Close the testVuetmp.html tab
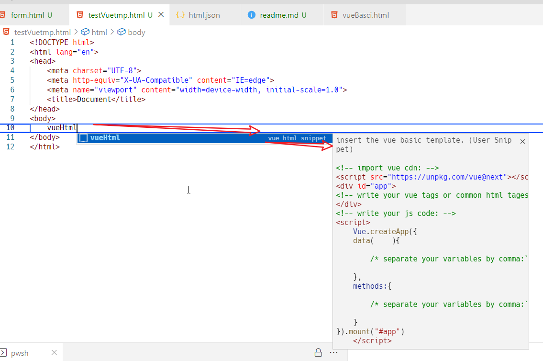 click(161, 14)
